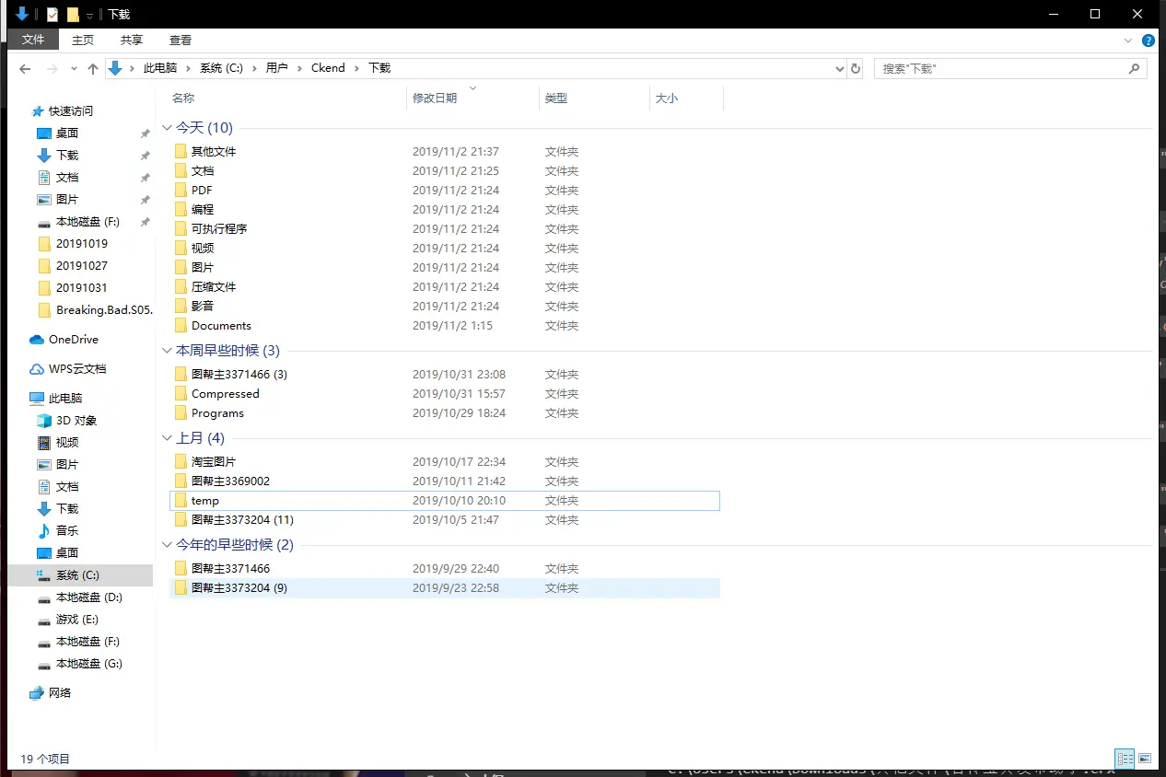Click 用户 in the address breadcrumb
Image resolution: width=1166 pixels, height=777 pixels.
[x=276, y=68]
